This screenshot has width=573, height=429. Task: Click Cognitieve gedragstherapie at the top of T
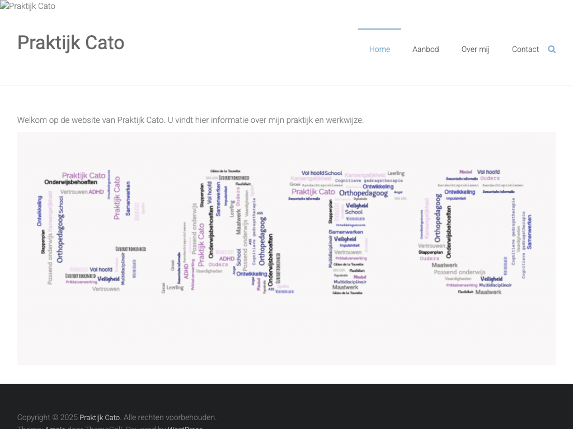pos(368,180)
